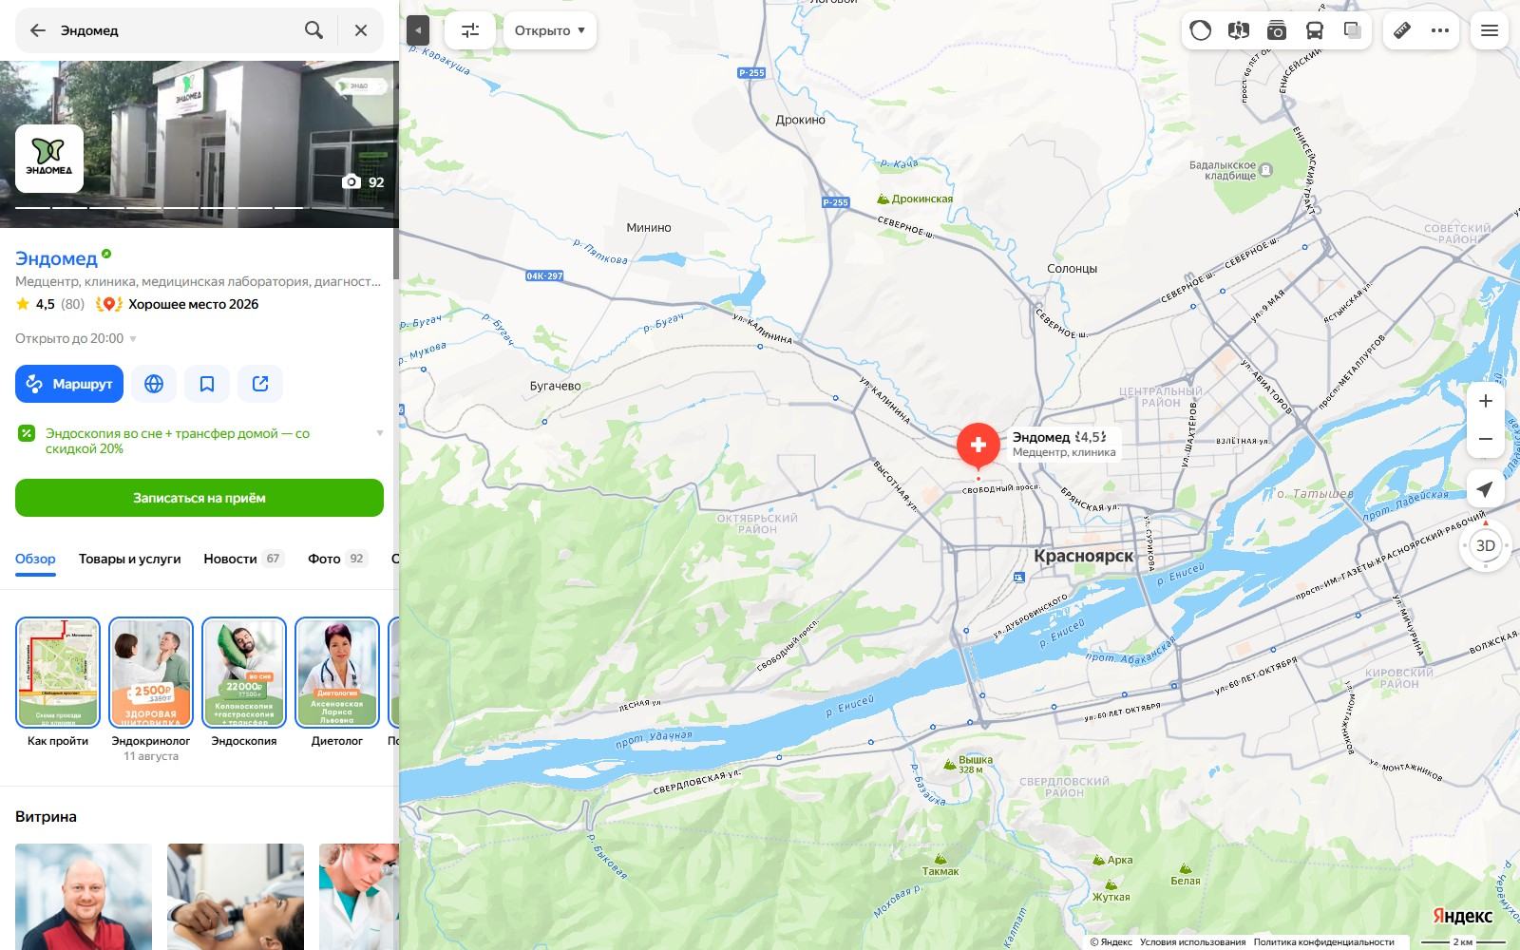Image resolution: width=1520 pixels, height=950 pixels.
Task: Open the 'Новости' tab
Action: [x=243, y=559]
